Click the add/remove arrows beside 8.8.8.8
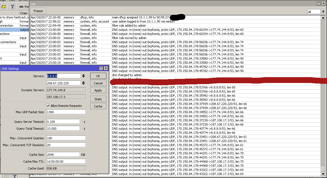327x178 pixels. (83, 76)
